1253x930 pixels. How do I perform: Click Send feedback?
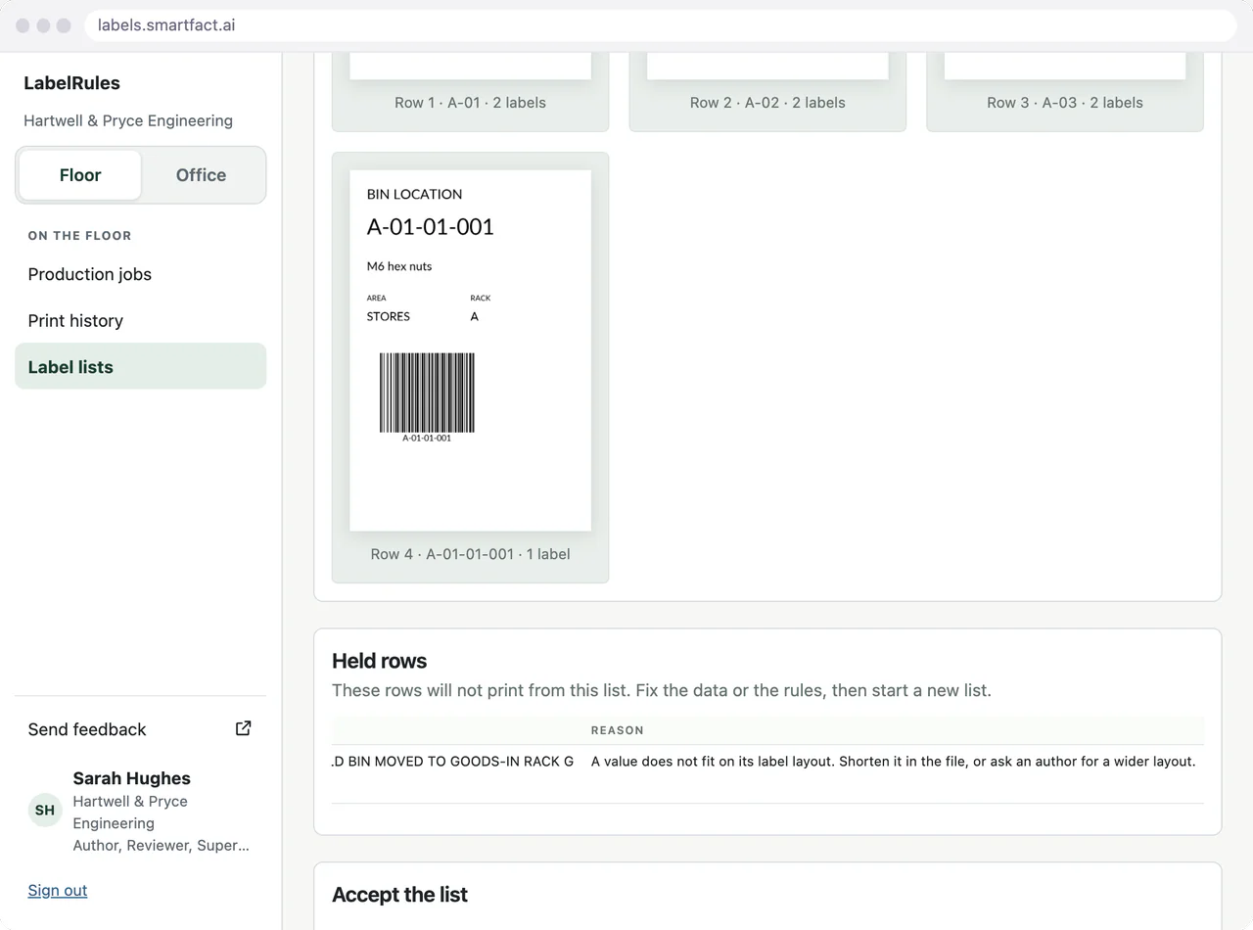pyautogui.click(x=140, y=729)
